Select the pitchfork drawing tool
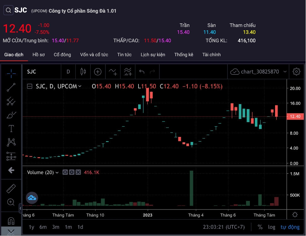This screenshot has height=236, width=306. [x=11, y=101]
